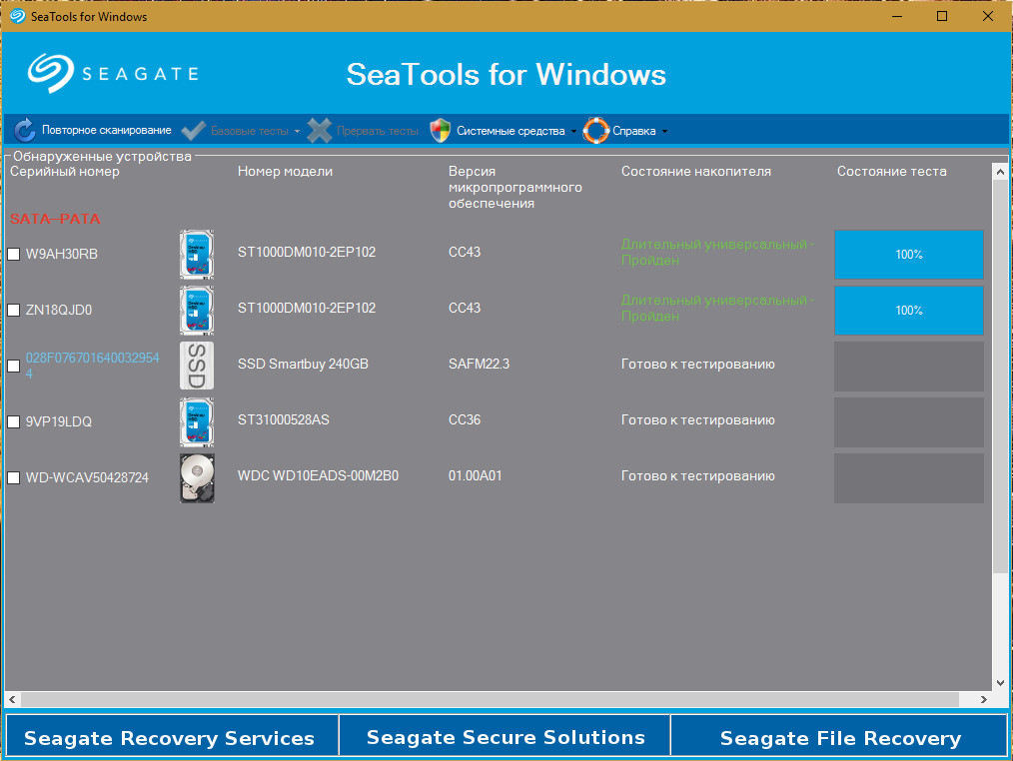Open the Справка menu
Viewport: 1013px width, 761px height.
coord(633,131)
